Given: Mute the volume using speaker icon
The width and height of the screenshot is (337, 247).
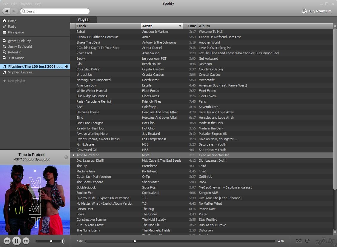Looking at the screenshot, I should (x=63, y=241).
